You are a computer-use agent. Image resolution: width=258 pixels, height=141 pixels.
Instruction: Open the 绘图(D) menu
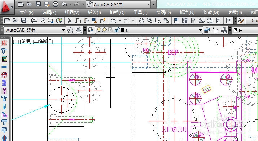click(163, 13)
